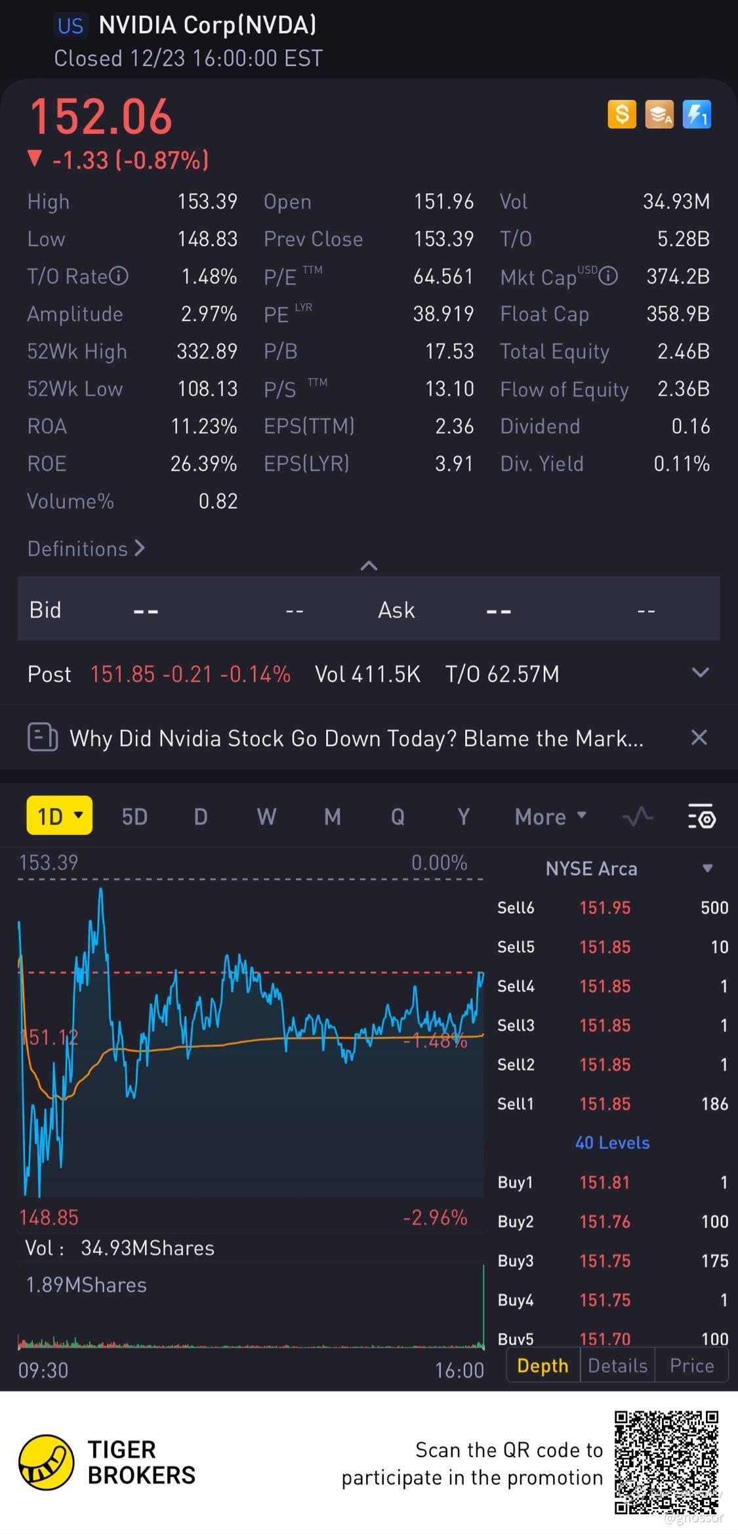Toggle the chart indicator waveform icon
The image size is (738, 1534).
[x=638, y=817]
